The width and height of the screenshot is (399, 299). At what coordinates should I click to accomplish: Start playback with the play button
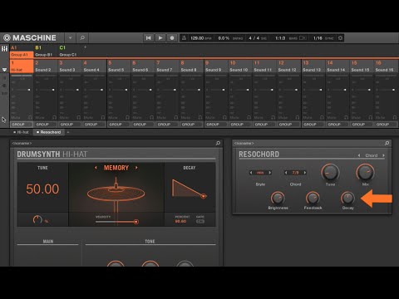160,38
